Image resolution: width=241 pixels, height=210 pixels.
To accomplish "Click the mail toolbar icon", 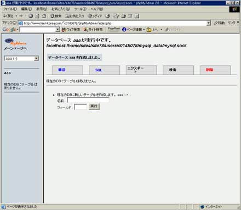I will coord(116,16).
